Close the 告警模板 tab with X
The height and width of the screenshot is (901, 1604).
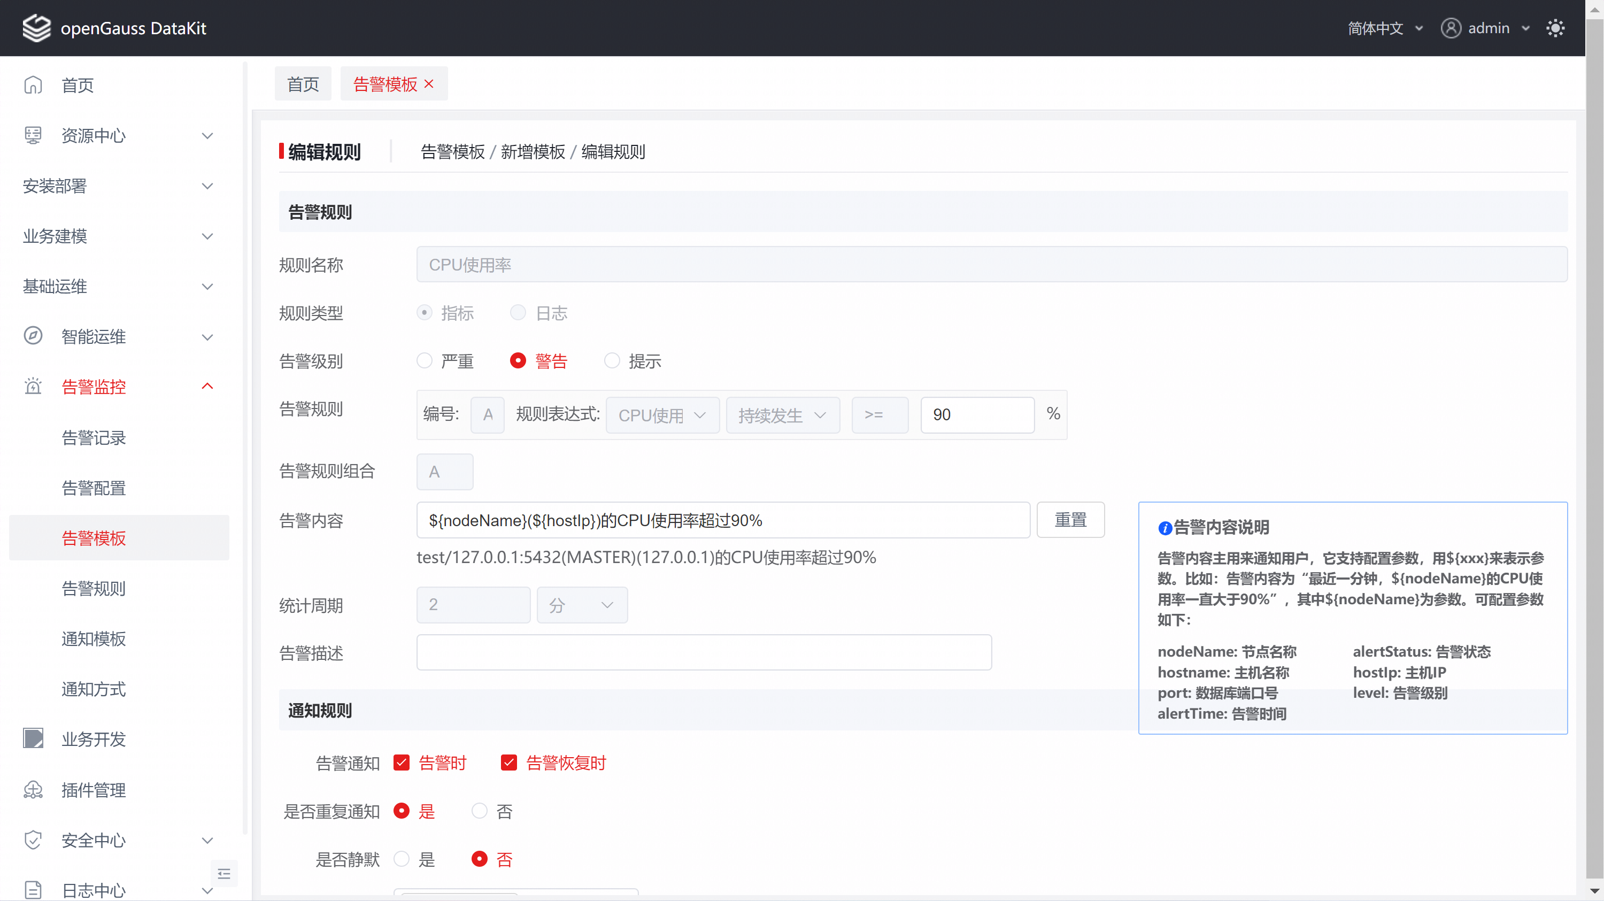click(x=429, y=84)
